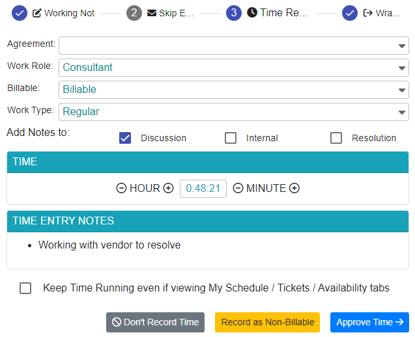Click the Internal label text

[x=262, y=138]
